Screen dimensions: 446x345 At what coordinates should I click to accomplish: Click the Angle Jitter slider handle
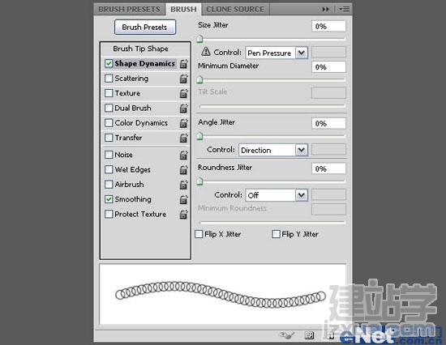pyautogui.click(x=199, y=136)
